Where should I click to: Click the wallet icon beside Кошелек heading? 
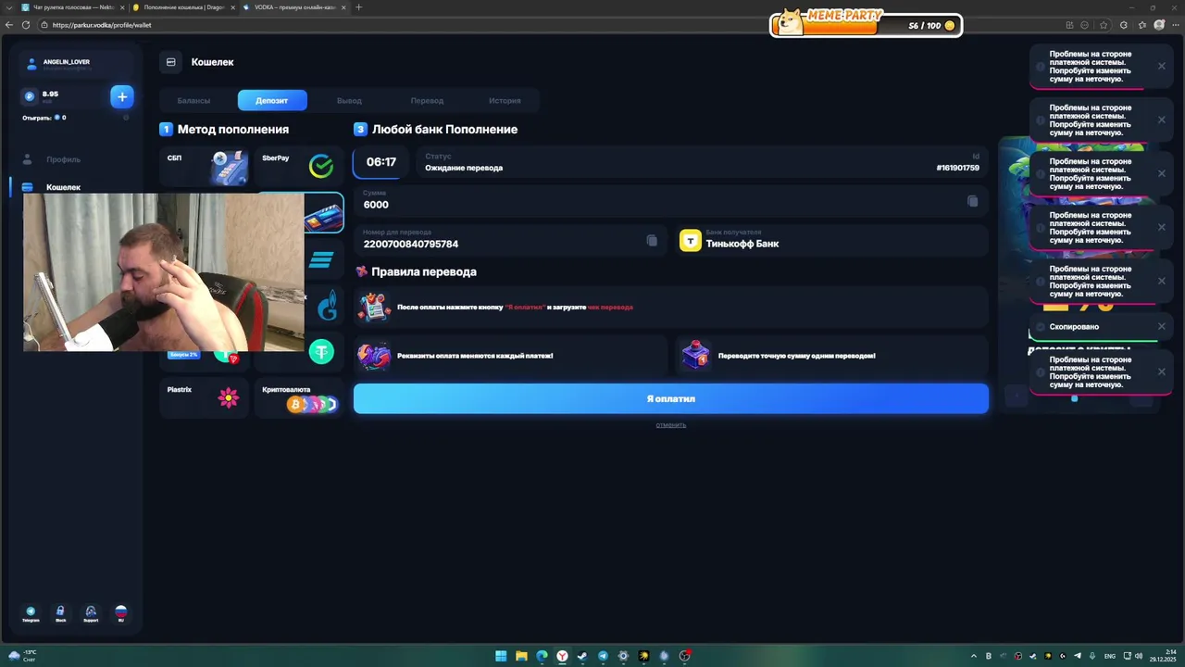click(170, 62)
